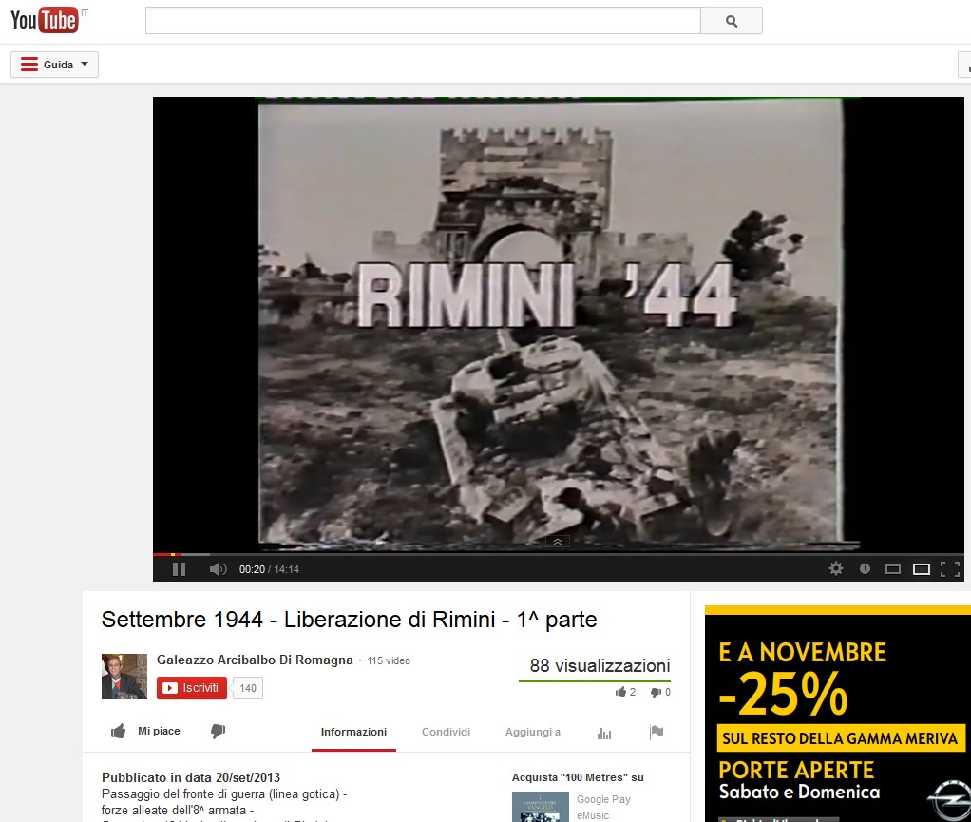Image resolution: width=971 pixels, height=822 pixels.
Task: Click the dislikes count thumbs-down 0
Action: click(x=660, y=692)
